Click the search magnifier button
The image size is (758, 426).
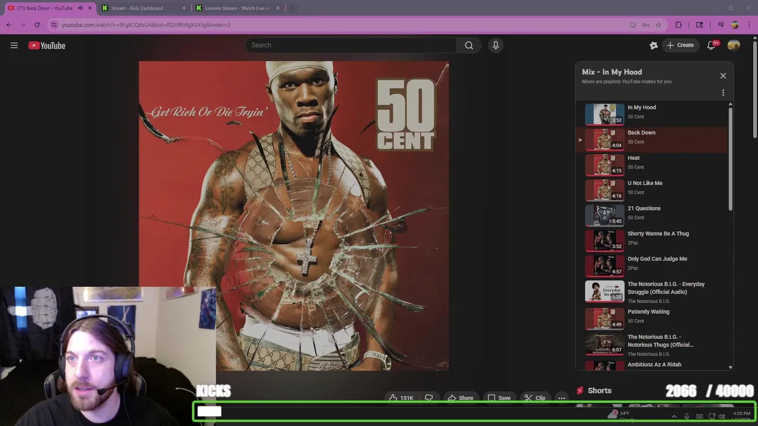tap(468, 46)
